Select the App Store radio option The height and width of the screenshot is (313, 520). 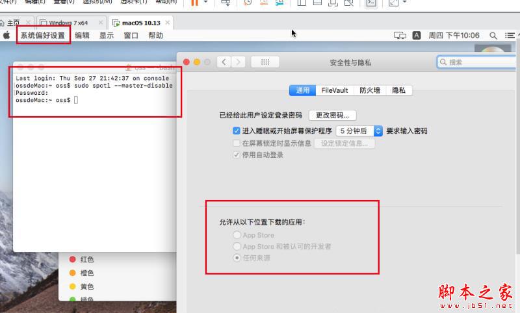237,235
